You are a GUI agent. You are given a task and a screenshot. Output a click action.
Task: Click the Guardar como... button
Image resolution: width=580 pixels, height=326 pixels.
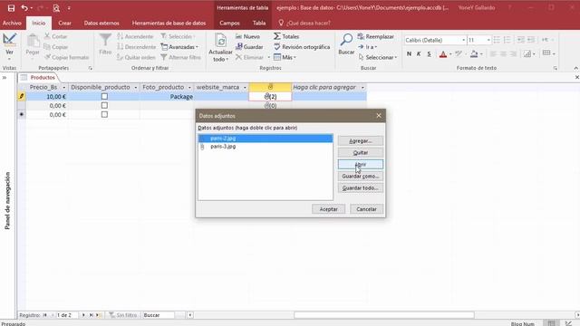361,177
